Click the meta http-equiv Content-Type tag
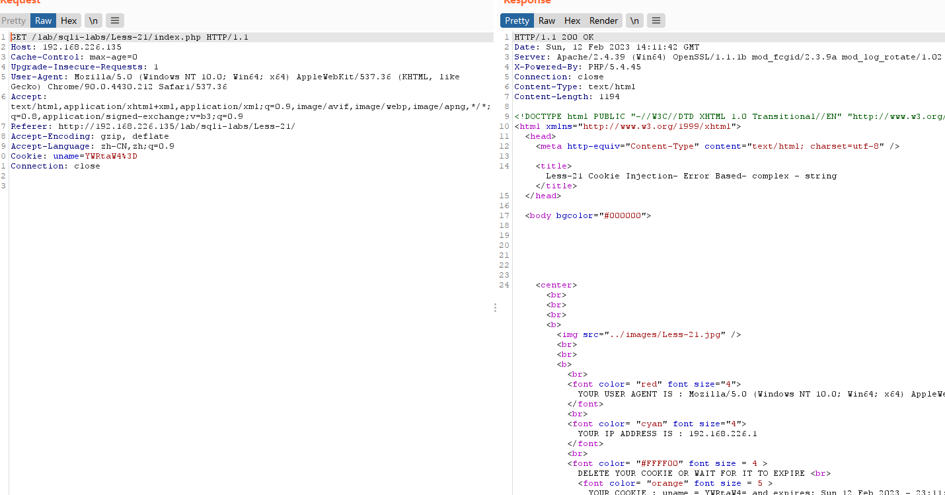Screen dimensions: 945x495 [x=718, y=146]
